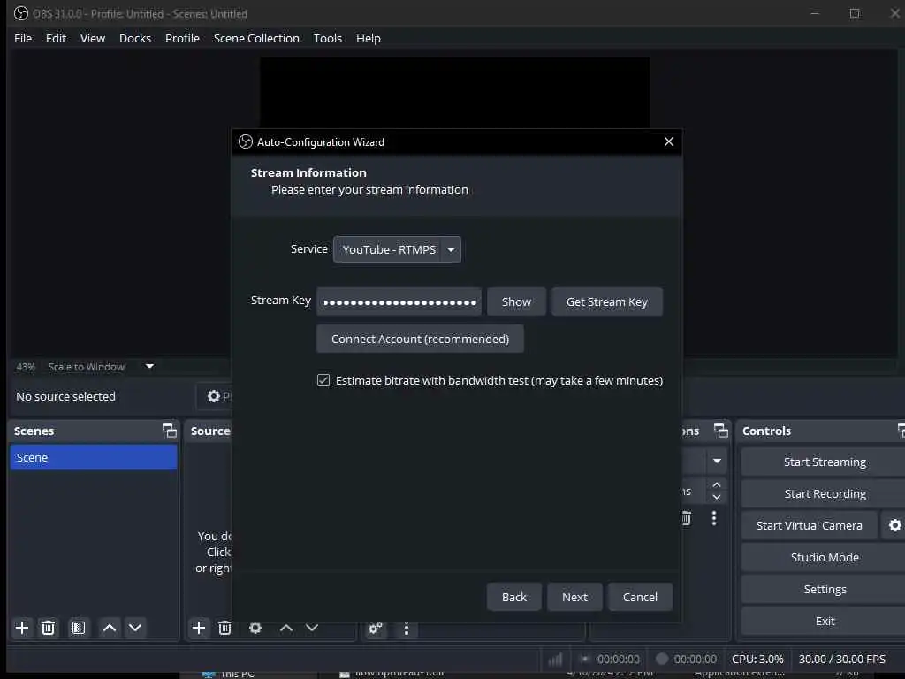
Task: Click network status bars icon in status bar
Action: [x=555, y=659]
